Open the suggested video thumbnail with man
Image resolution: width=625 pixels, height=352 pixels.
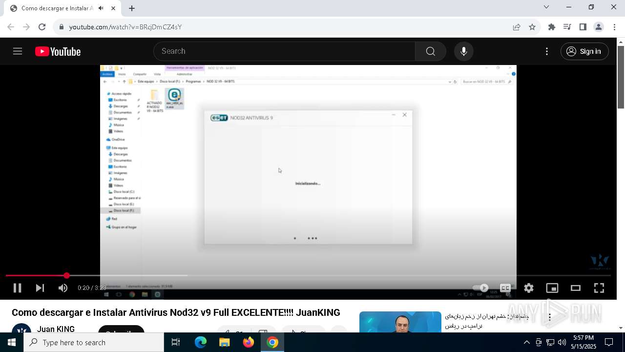coord(400,322)
